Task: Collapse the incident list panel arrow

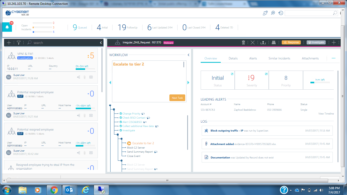Action: 101,43
